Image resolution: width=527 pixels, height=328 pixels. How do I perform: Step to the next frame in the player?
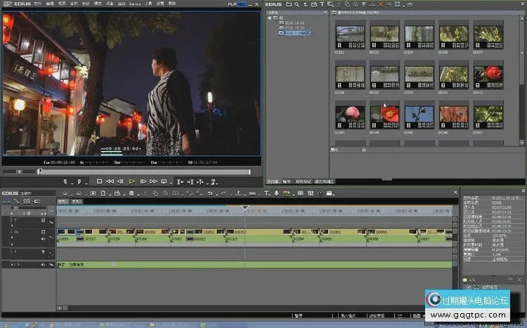click(143, 181)
